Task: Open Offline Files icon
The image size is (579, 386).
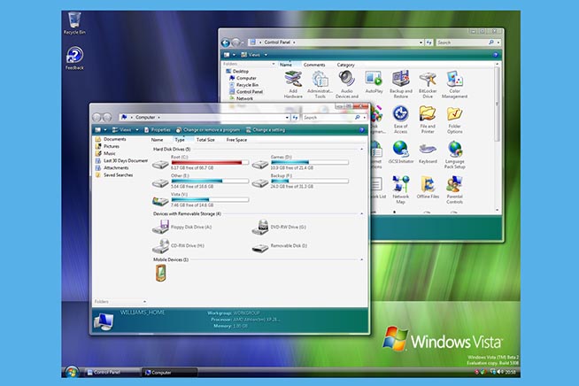Action: point(428,188)
